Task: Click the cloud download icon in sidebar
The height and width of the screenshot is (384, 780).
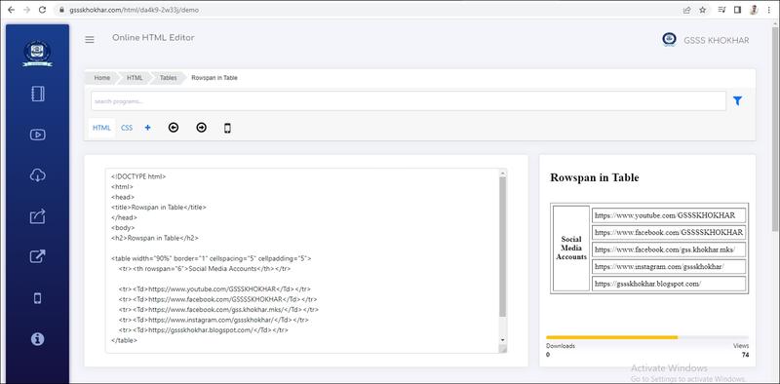Action: (38, 175)
